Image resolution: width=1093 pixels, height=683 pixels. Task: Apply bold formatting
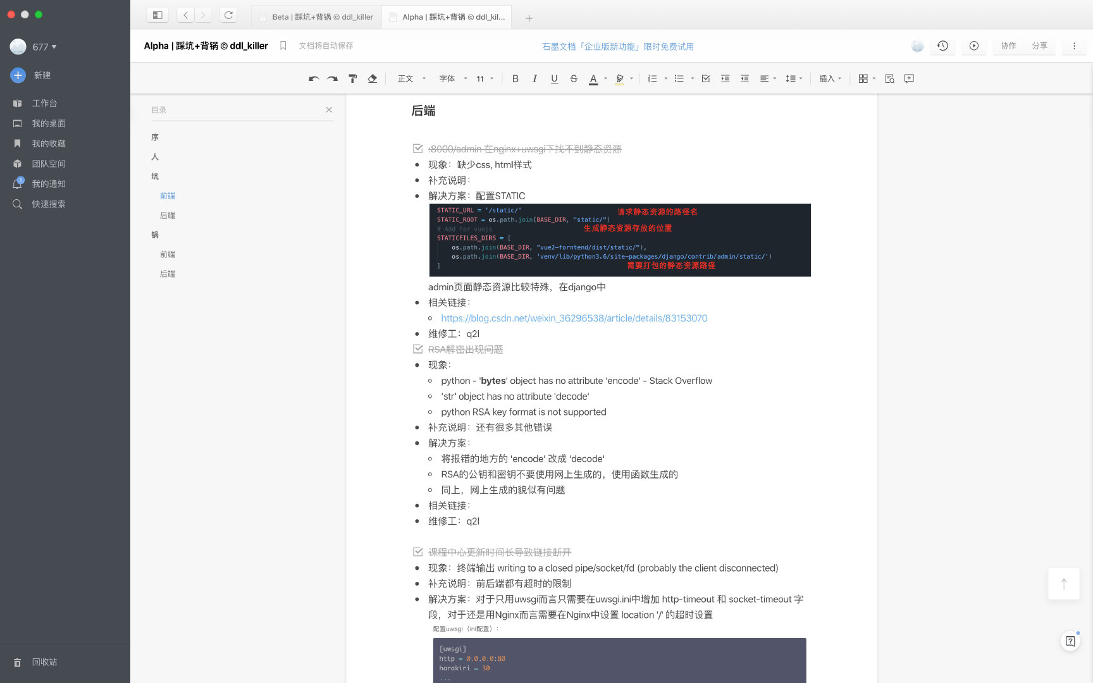tap(516, 78)
